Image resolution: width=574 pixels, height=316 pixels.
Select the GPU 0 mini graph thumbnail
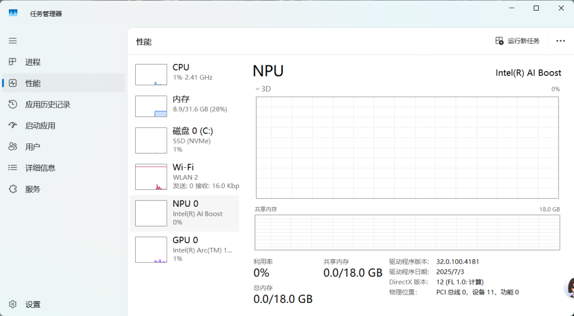pos(151,250)
